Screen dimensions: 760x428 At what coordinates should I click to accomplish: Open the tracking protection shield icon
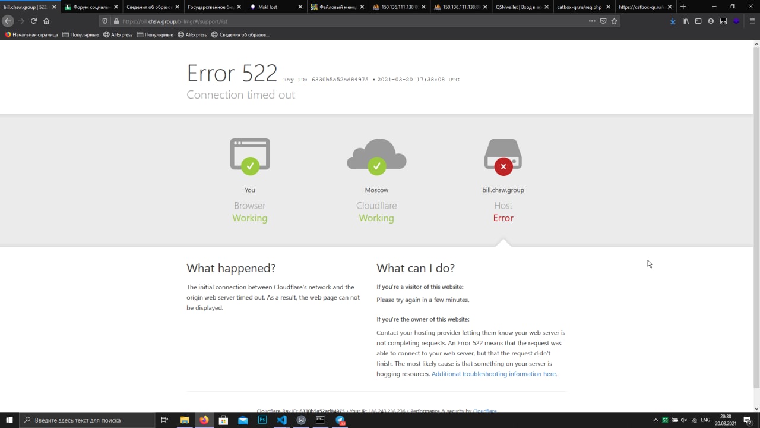point(105,21)
